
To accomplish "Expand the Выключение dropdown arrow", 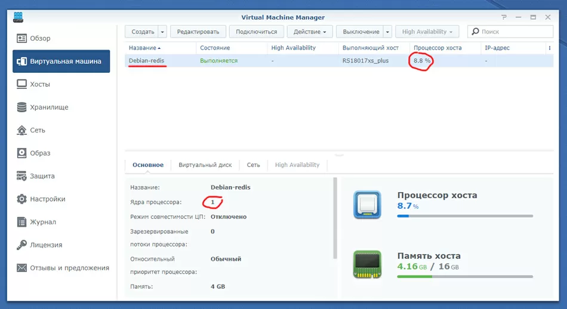I will pos(387,32).
